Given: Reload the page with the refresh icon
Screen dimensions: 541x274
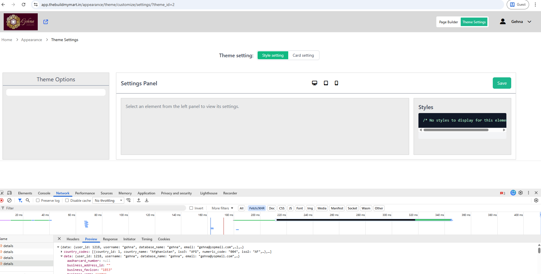Looking at the screenshot, I should click(x=24, y=5).
